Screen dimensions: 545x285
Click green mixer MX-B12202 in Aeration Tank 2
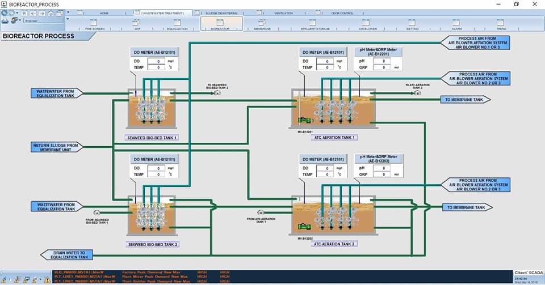[304, 227]
